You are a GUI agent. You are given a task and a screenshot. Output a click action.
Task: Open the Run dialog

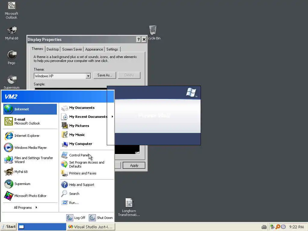pyautogui.click(x=87, y=203)
